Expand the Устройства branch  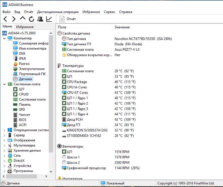(5, 166)
